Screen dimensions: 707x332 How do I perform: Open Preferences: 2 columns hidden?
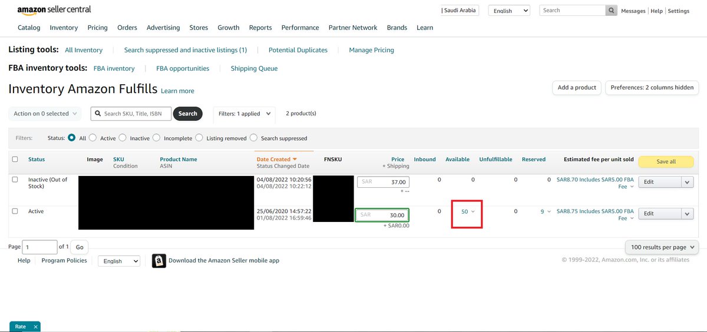click(x=652, y=88)
